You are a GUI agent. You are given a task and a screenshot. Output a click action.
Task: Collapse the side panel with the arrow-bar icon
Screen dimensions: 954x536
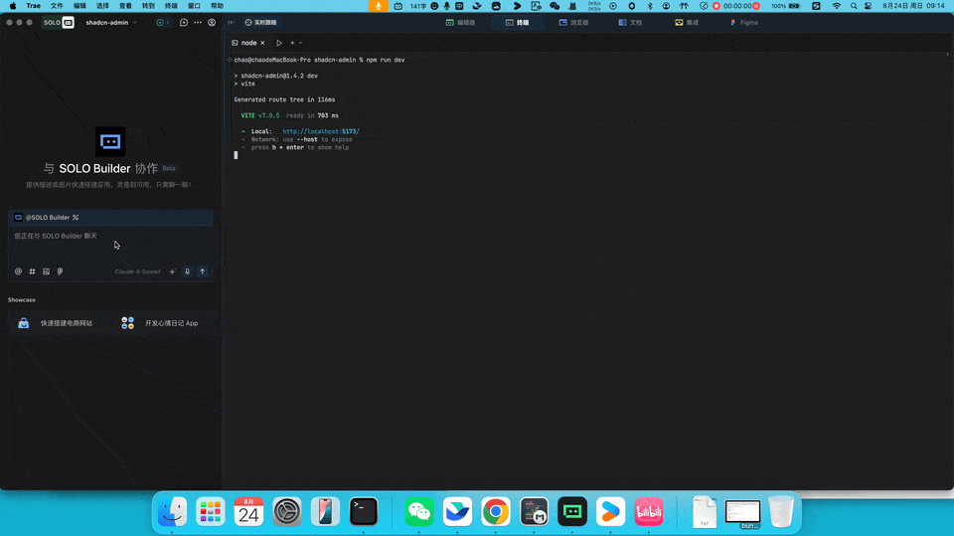[232, 23]
